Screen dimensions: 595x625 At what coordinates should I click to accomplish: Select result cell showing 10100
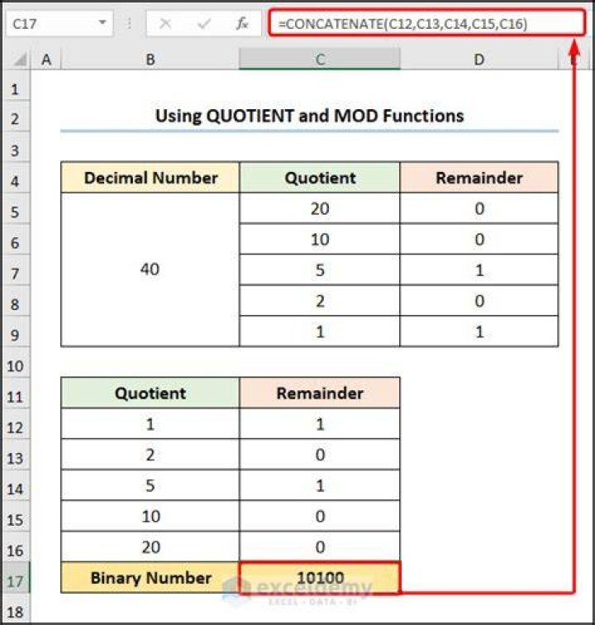click(320, 578)
